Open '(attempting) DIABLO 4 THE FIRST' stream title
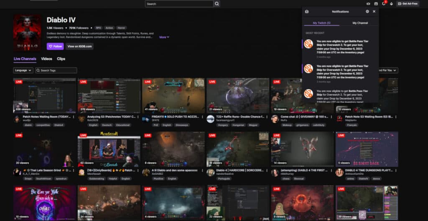The width and height of the screenshot is (428, 221). point(304,171)
